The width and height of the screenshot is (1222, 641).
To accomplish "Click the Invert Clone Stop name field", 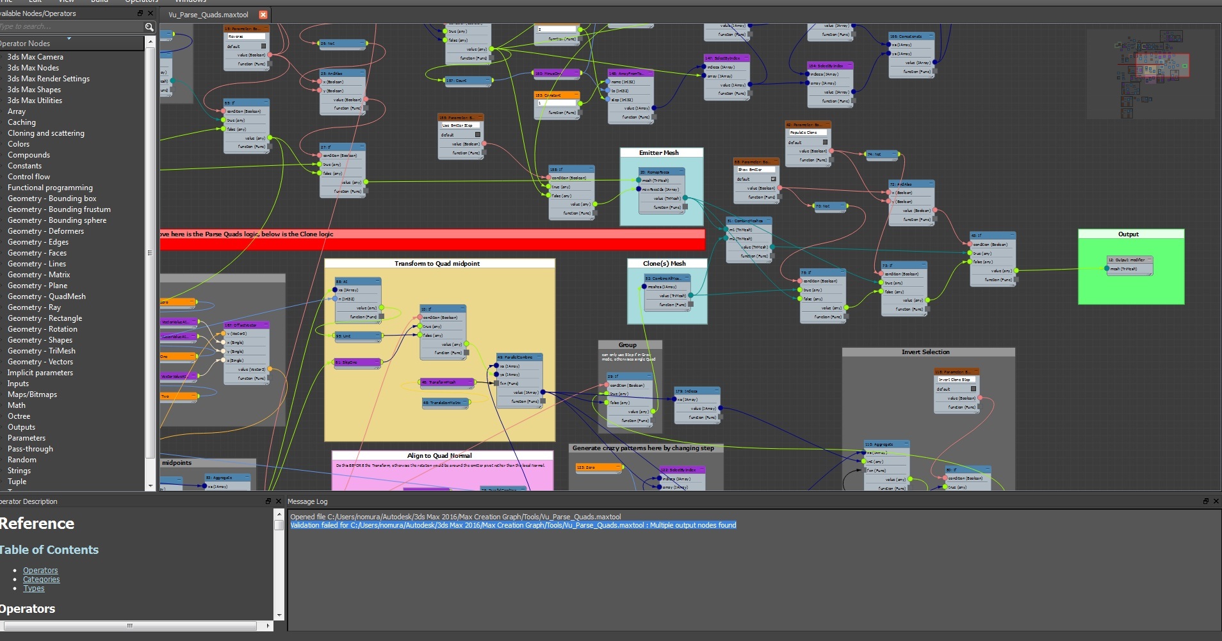I will point(956,380).
